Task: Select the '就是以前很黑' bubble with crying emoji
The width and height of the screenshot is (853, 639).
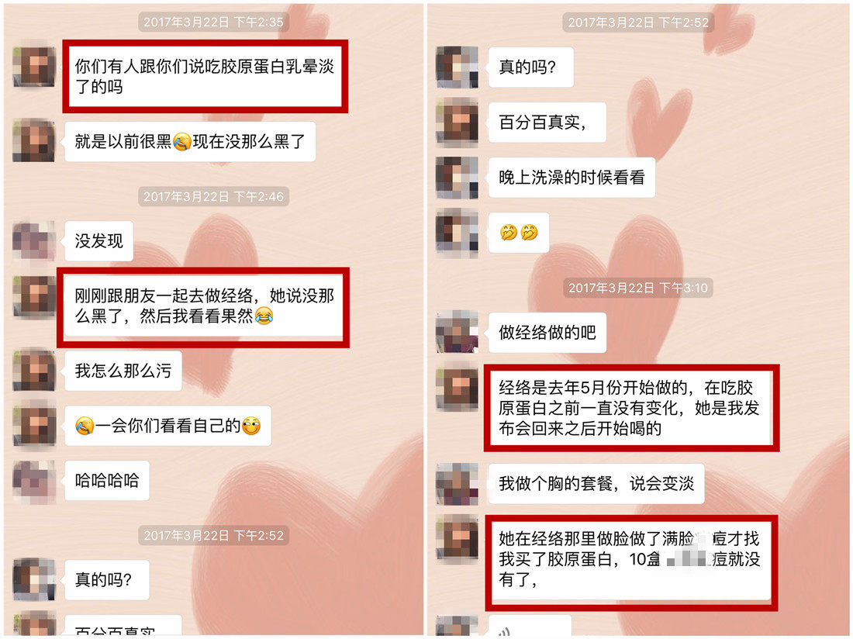Action: 190,141
